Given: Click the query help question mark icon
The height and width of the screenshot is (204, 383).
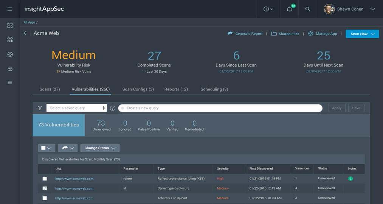Looking at the screenshot, I should (x=113, y=108).
